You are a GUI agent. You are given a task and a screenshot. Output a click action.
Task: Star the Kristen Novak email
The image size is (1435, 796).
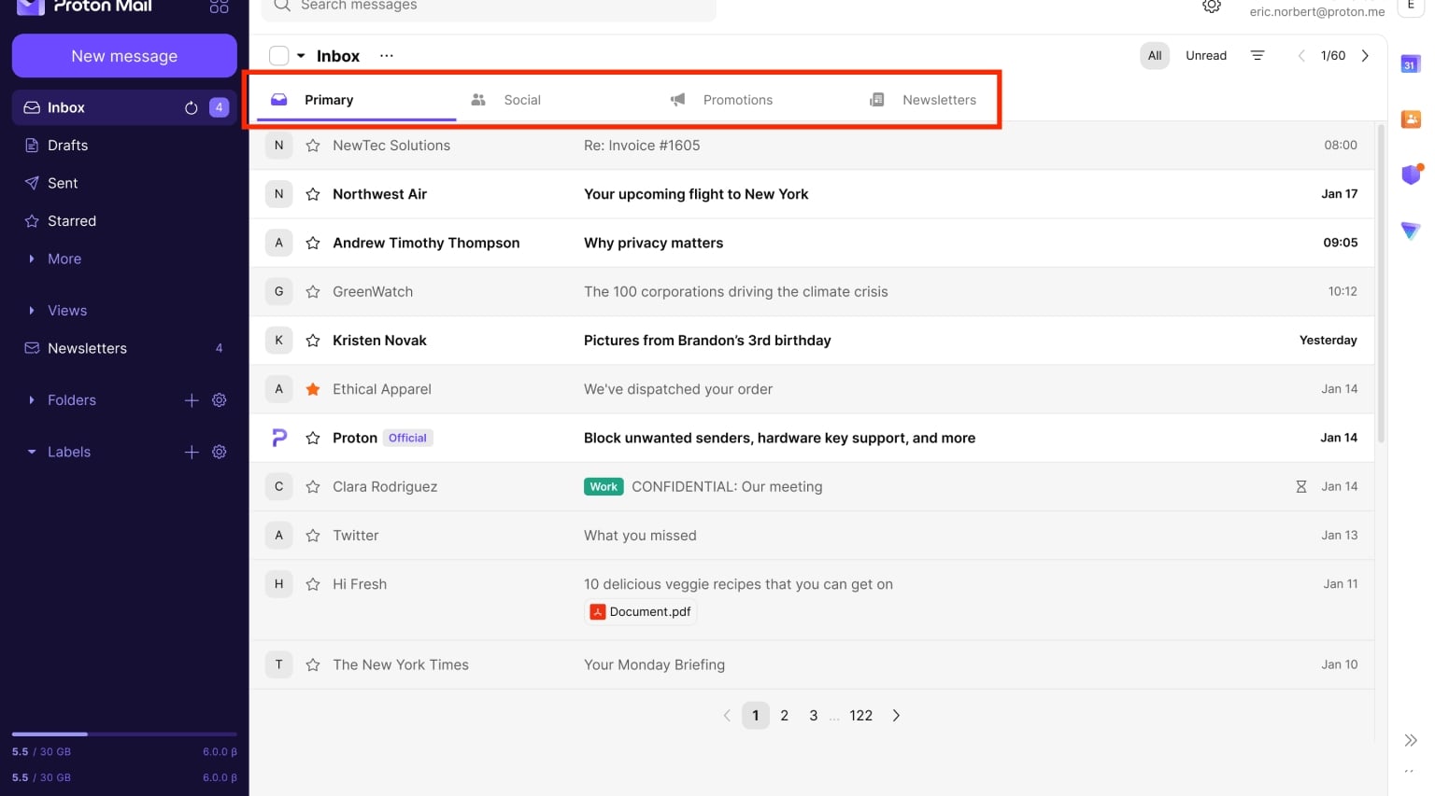(313, 341)
